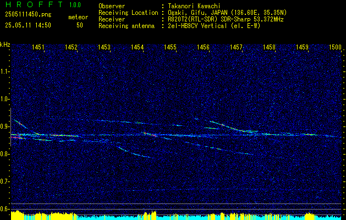Screen dimensions: 346x220
Task: Click the 0.7 kHz frequency tick label
Action: coord(4,182)
